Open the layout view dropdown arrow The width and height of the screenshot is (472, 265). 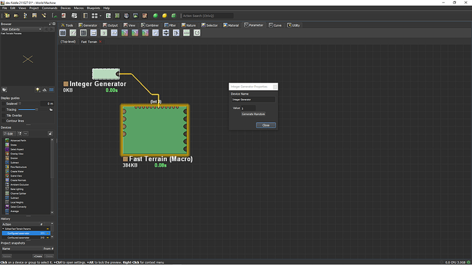(101, 16)
